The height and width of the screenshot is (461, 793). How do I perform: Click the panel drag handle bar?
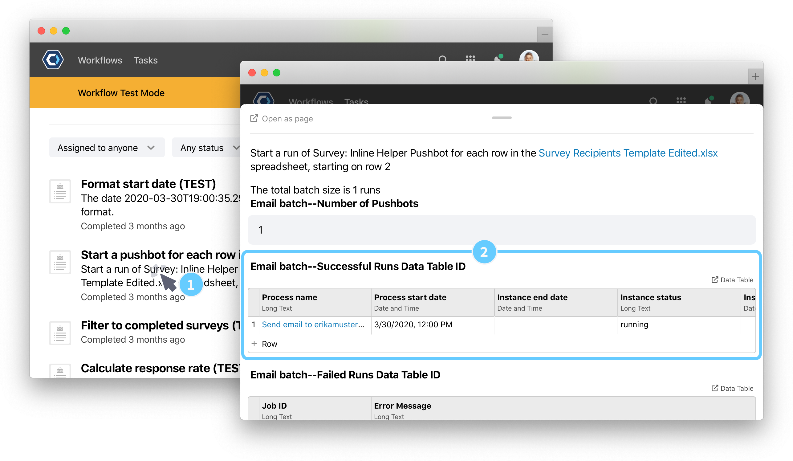(x=502, y=117)
